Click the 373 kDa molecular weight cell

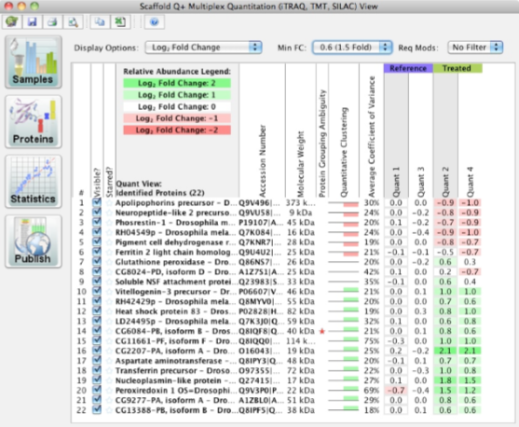coord(301,202)
